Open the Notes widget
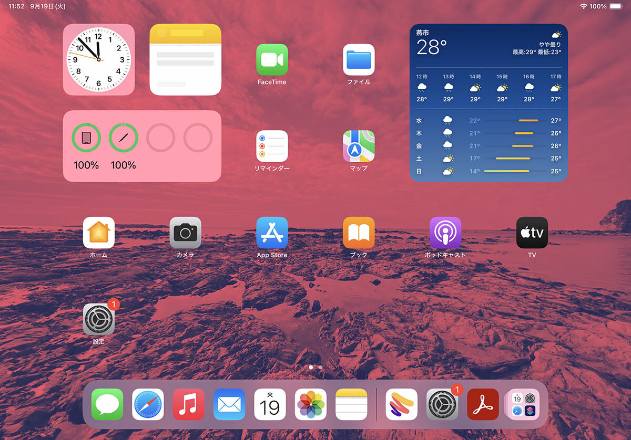Screen dimensions: 631x440 [186, 59]
